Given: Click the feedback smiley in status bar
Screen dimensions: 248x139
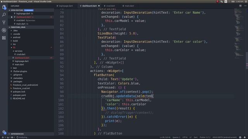Looking at the screenshot, I should [240, 137].
